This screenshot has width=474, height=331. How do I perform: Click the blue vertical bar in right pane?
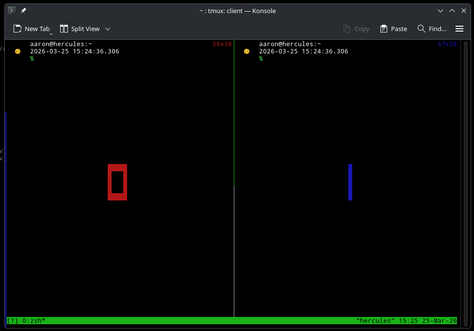(350, 182)
